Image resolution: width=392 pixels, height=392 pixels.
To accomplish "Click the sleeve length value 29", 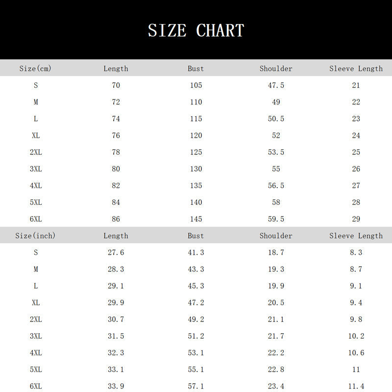I will (356, 219).
